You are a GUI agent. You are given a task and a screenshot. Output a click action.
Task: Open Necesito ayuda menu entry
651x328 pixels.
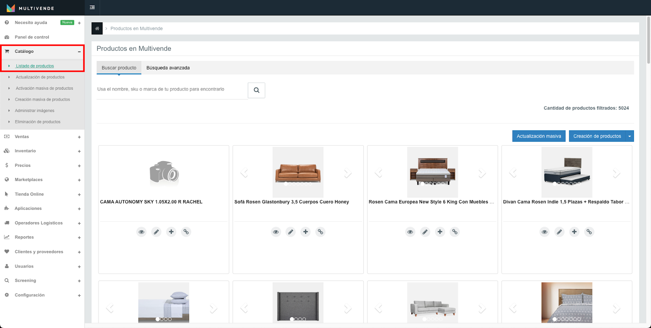point(31,23)
